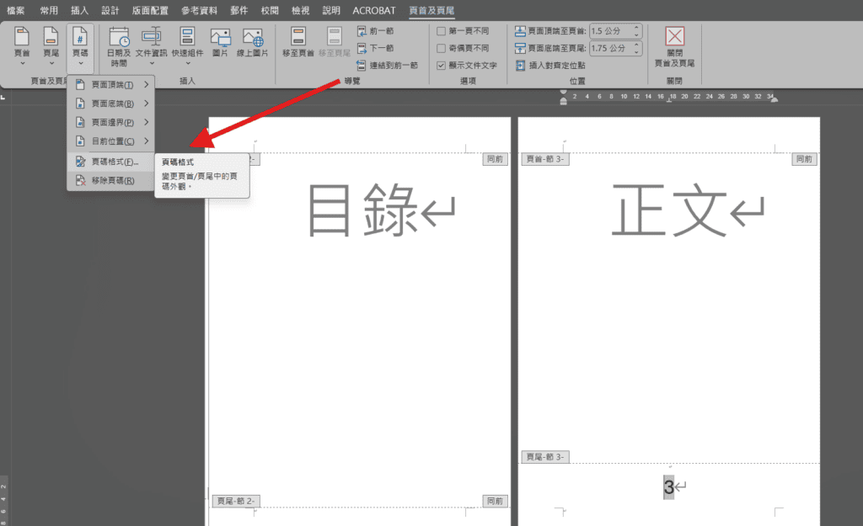Expand the 頁面頂端 submenu

pos(112,84)
